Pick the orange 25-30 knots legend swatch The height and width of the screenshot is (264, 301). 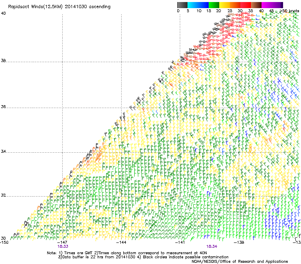(235, 5)
